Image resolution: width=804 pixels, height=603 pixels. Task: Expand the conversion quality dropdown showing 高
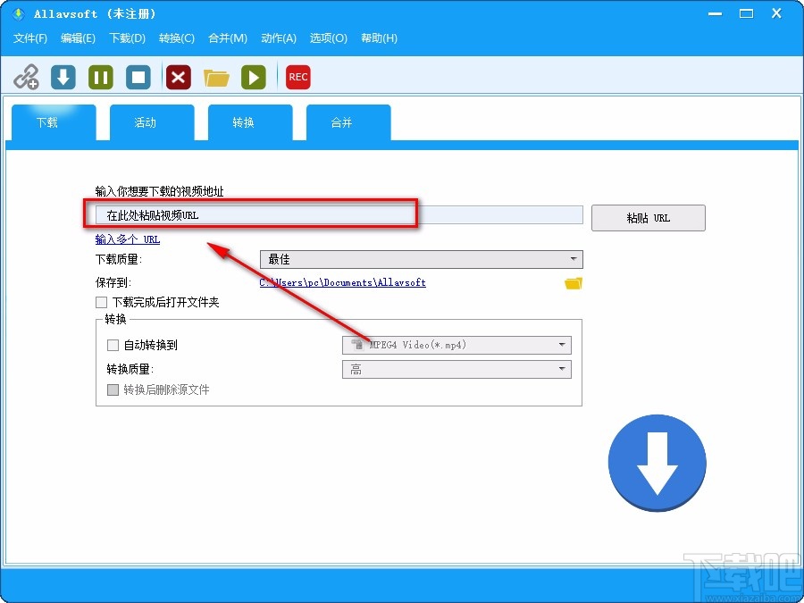point(562,369)
